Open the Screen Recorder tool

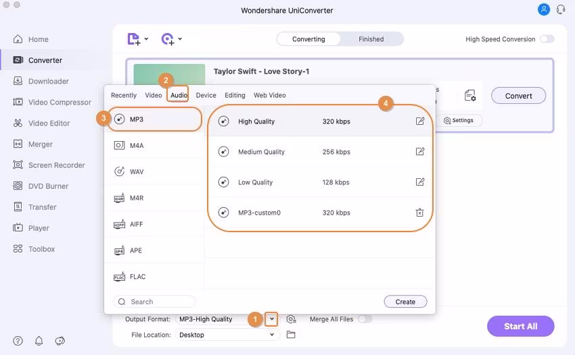[x=49, y=165]
